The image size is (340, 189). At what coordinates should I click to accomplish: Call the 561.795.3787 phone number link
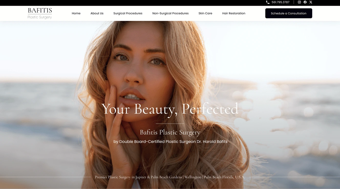tap(280, 2)
